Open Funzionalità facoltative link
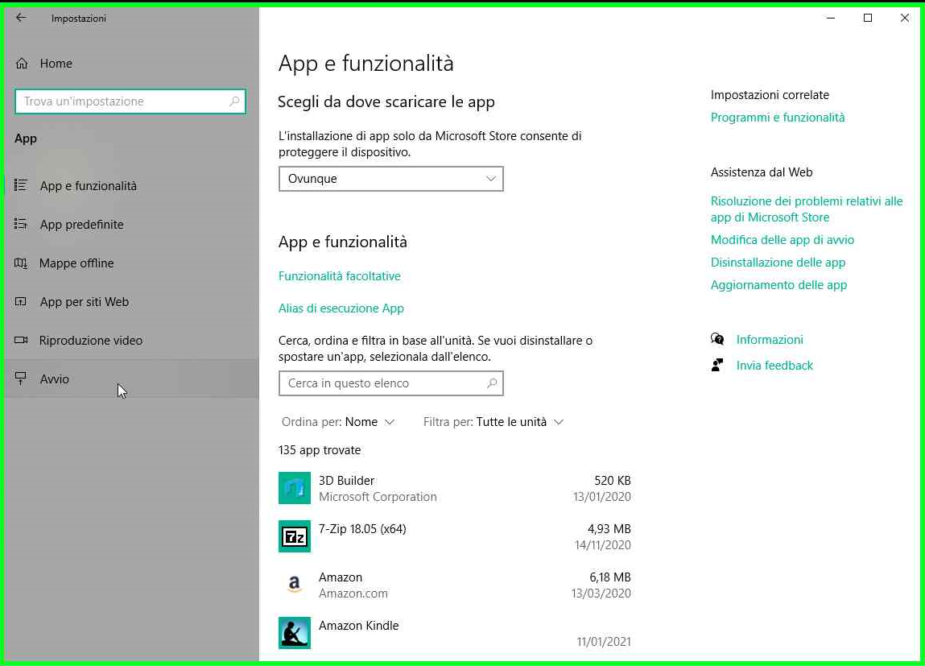Image resolution: width=925 pixels, height=666 pixels. click(x=339, y=276)
